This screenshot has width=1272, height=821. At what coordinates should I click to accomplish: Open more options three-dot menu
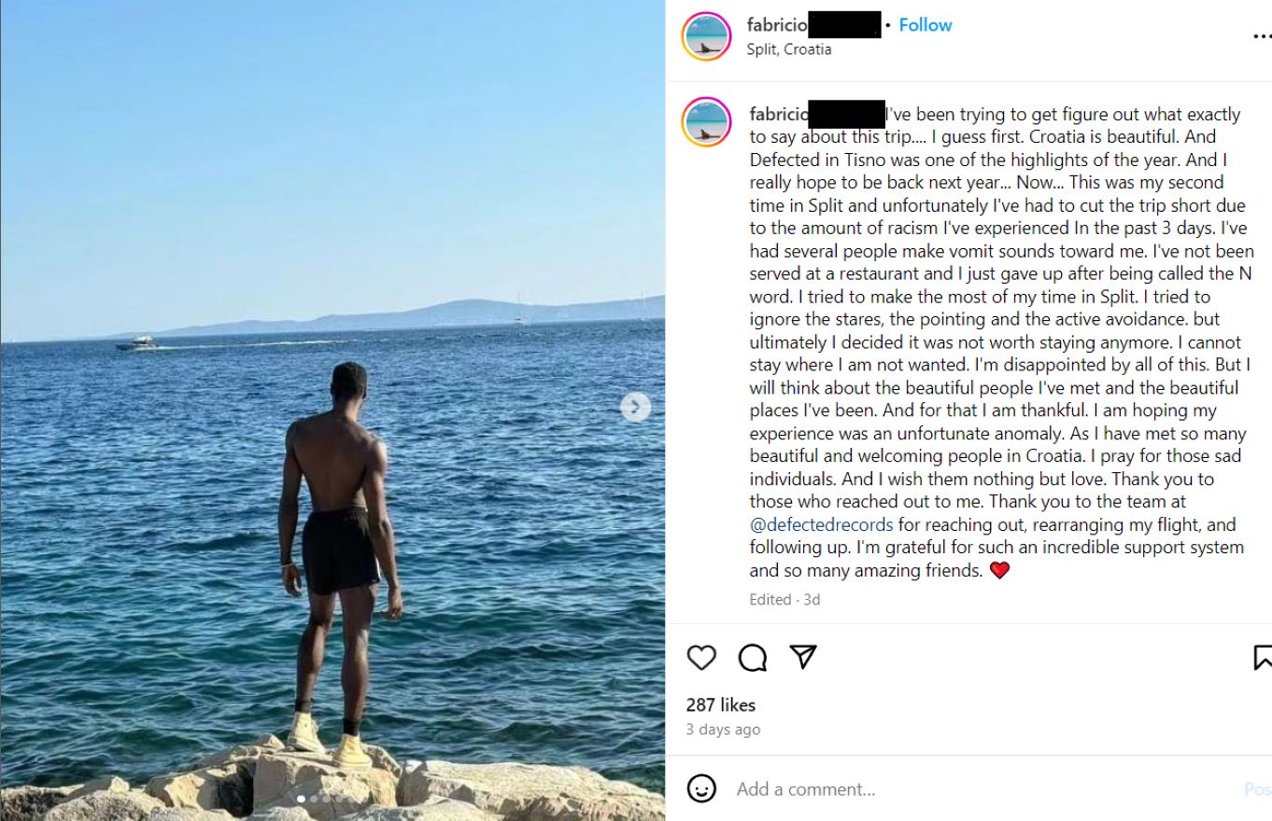pos(1262,36)
